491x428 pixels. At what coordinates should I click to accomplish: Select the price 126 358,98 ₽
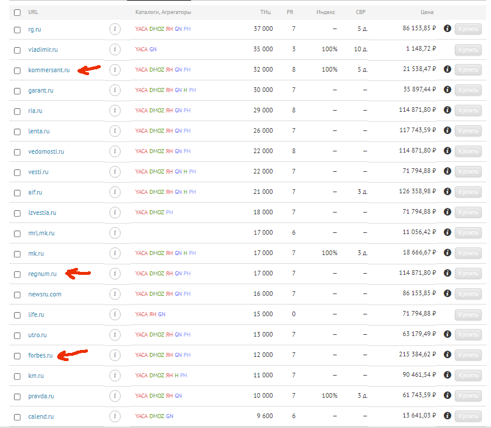(x=418, y=192)
